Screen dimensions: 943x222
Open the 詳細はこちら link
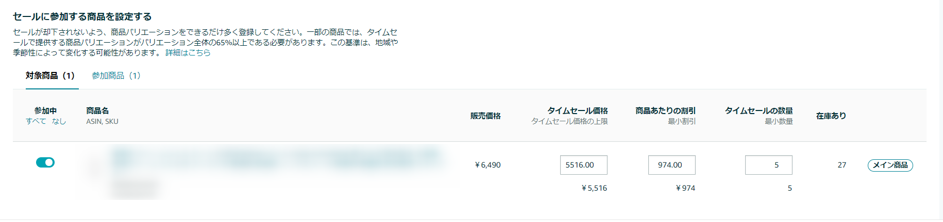pos(188,52)
